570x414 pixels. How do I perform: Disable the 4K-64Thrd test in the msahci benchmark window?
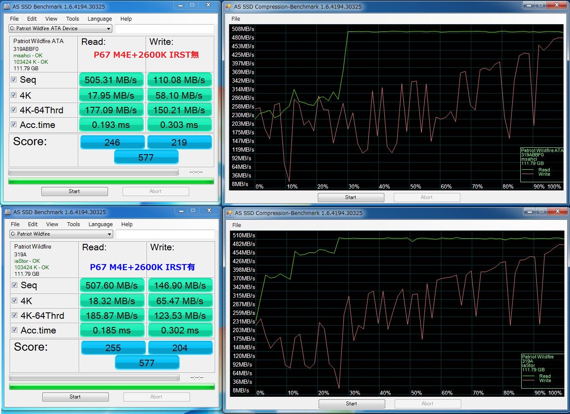(14, 110)
